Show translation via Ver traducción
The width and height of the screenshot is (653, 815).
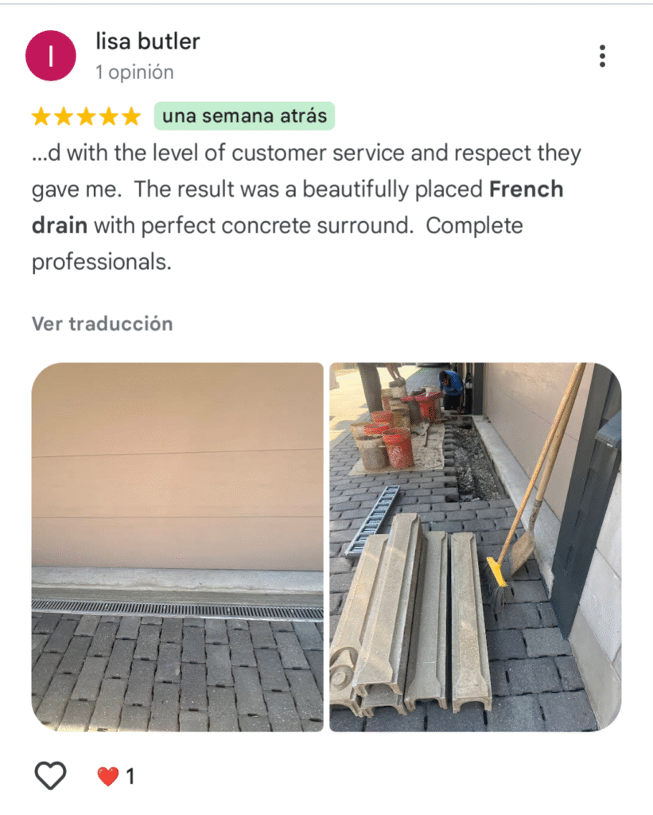[x=103, y=324]
